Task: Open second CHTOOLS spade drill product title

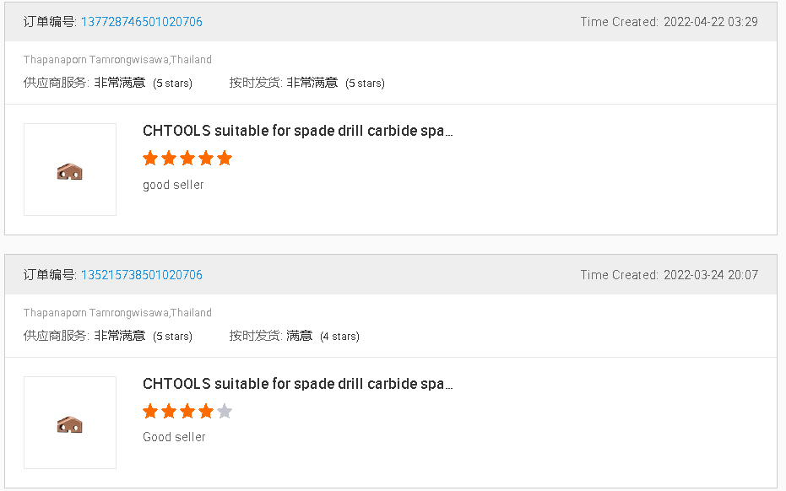Action: 297,384
